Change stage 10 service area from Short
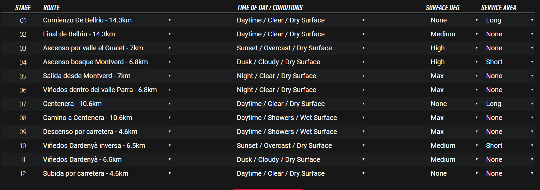540x190 pixels. [510, 145]
